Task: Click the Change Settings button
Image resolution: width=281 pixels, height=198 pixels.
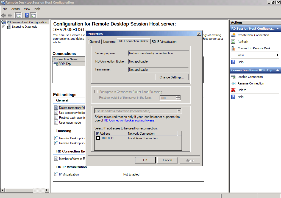Action: (172, 77)
